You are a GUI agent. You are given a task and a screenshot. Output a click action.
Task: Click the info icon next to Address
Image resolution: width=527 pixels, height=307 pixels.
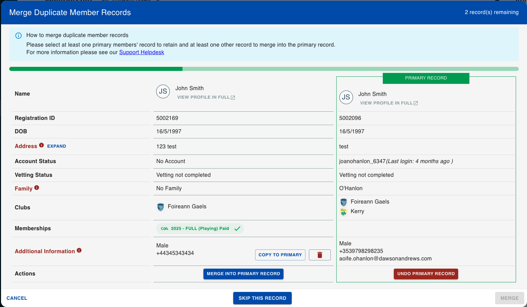pos(41,145)
